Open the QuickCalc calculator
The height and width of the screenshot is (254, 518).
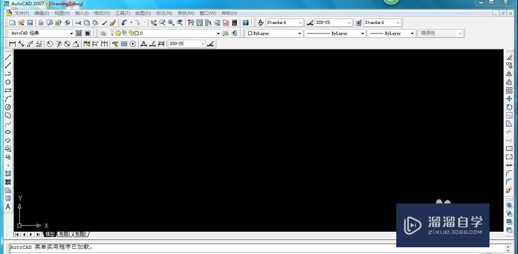tap(235, 23)
